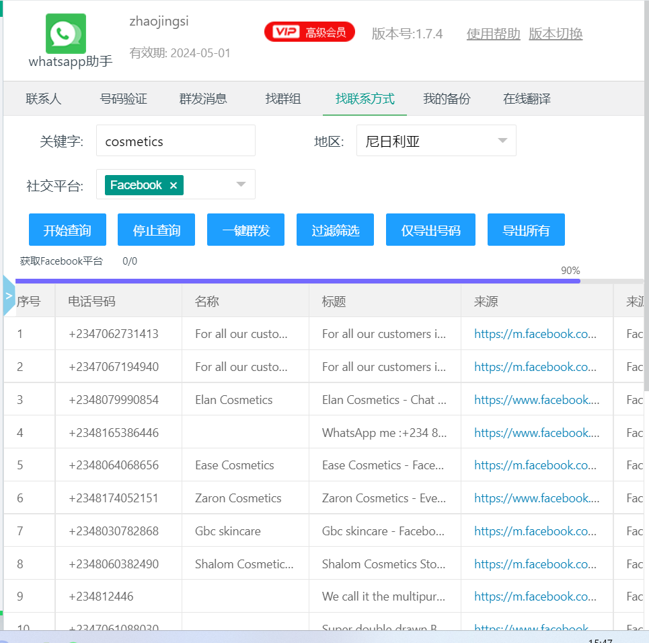
Task: Remove the Facebook tag via its x
Action: [x=173, y=185]
